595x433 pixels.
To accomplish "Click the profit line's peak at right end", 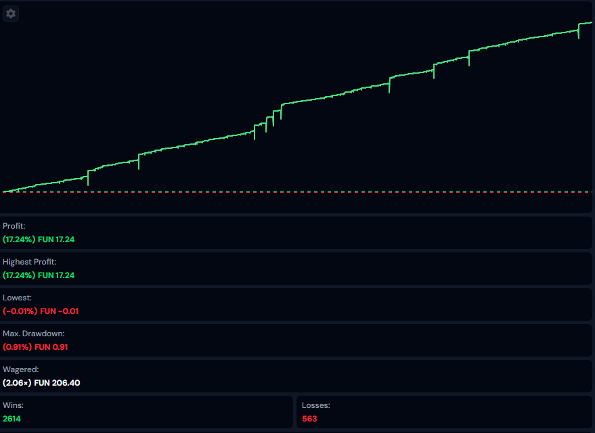I will pyautogui.click(x=590, y=23).
